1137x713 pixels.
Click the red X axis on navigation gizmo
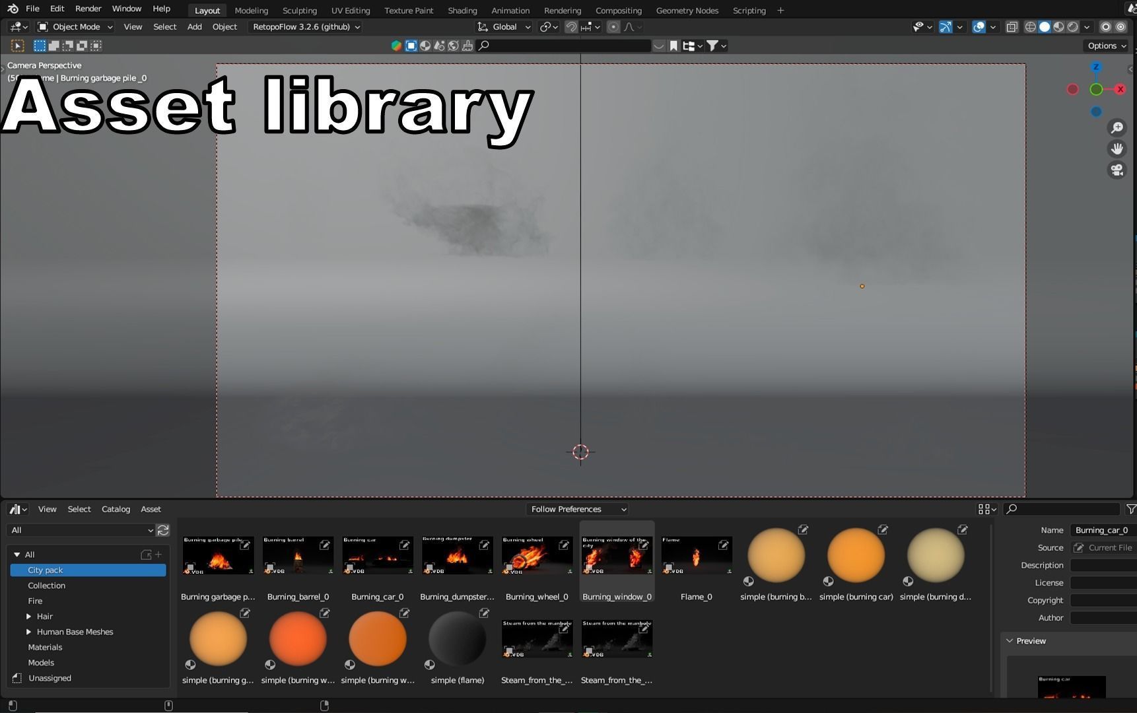tap(1120, 89)
